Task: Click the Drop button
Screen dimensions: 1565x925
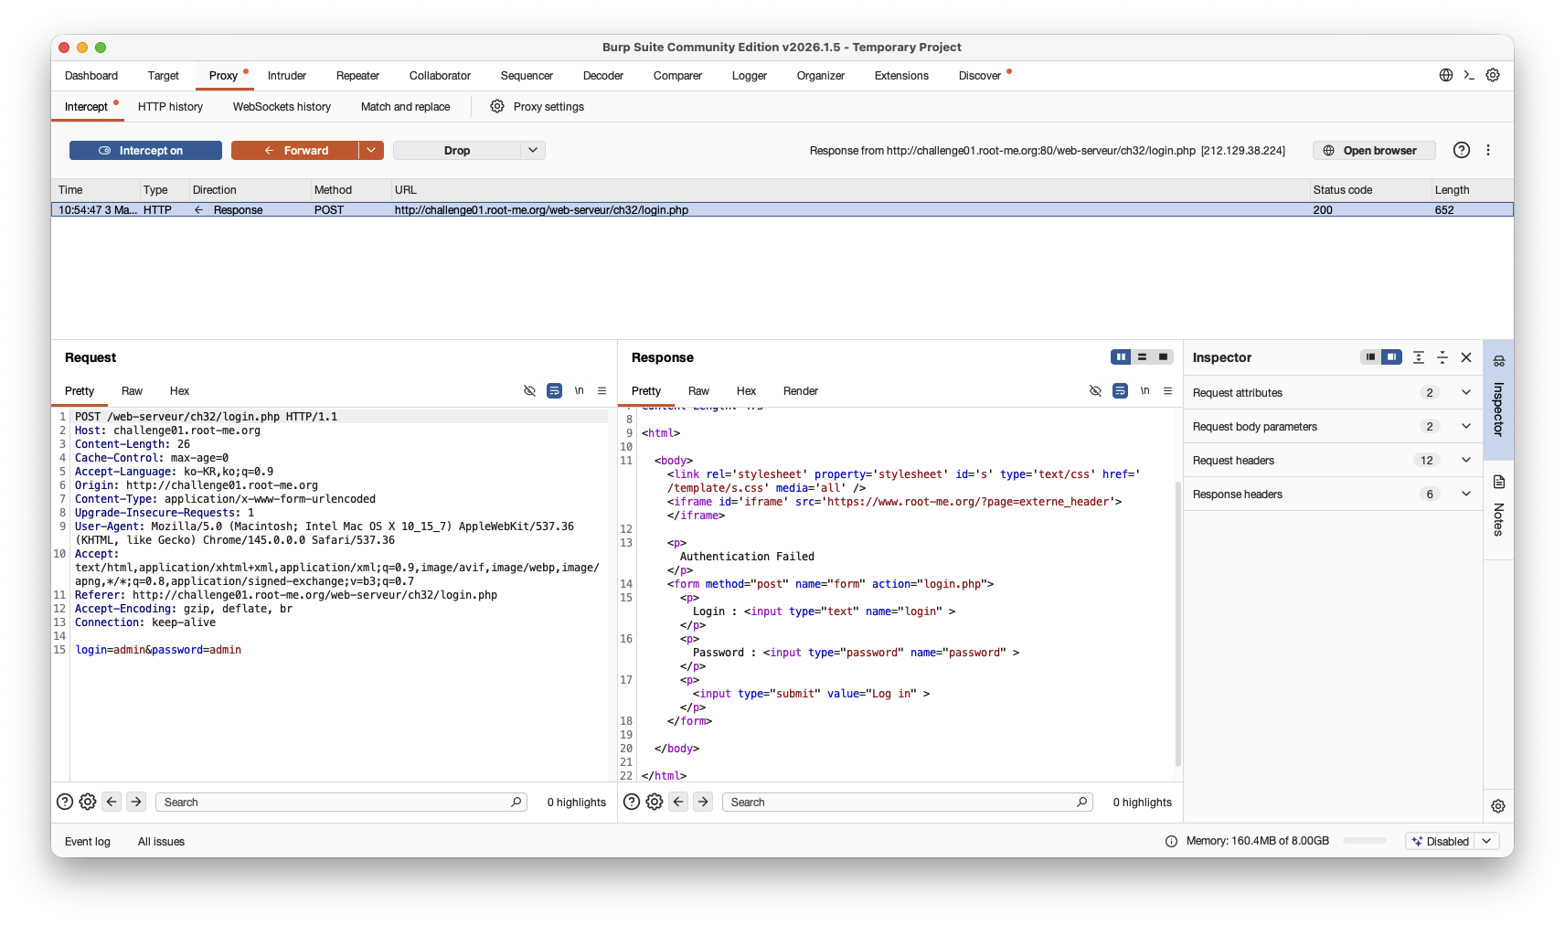Action: coord(457,150)
